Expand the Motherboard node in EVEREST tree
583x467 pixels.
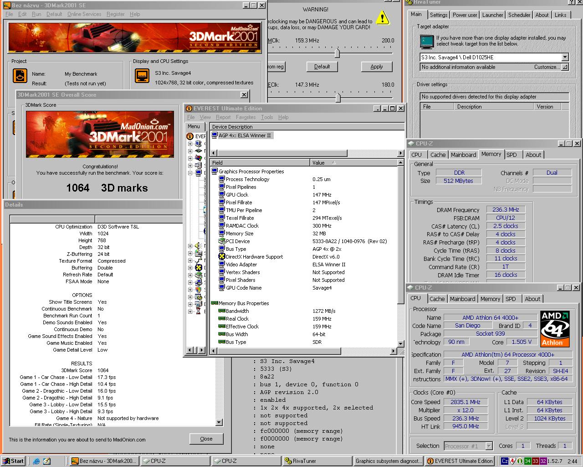tap(190, 151)
